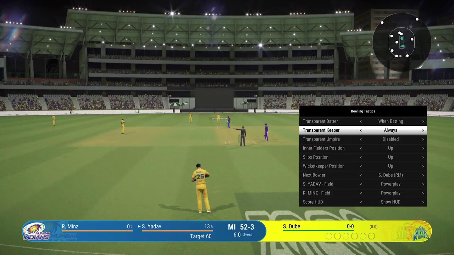Click the 'When Batting' value

[391, 121]
